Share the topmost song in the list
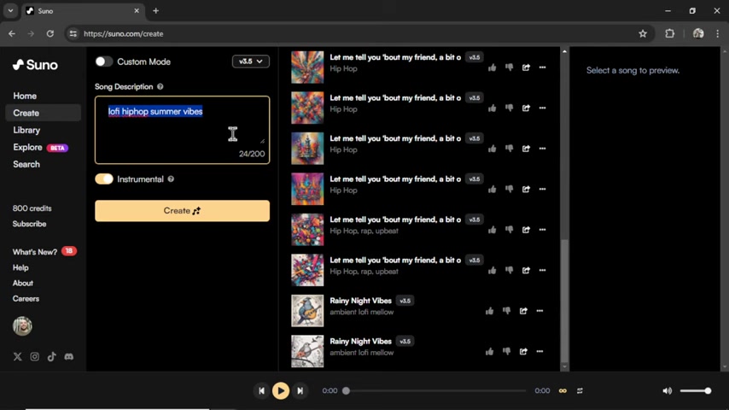Image resolution: width=729 pixels, height=410 pixels. point(526,68)
